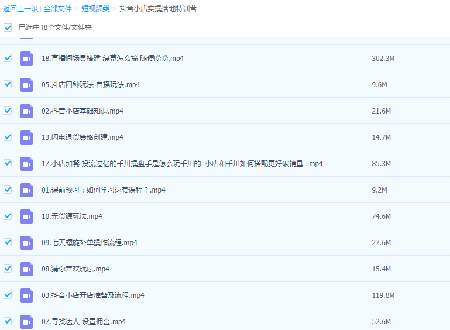This screenshot has width=450, height=330.
Task: Open 03.抖音小店开店准备及流程.mp4 file name
Action: click(x=92, y=295)
